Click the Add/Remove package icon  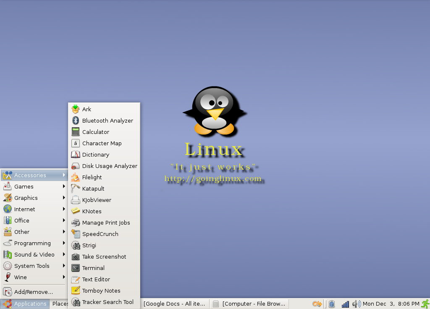8,292
